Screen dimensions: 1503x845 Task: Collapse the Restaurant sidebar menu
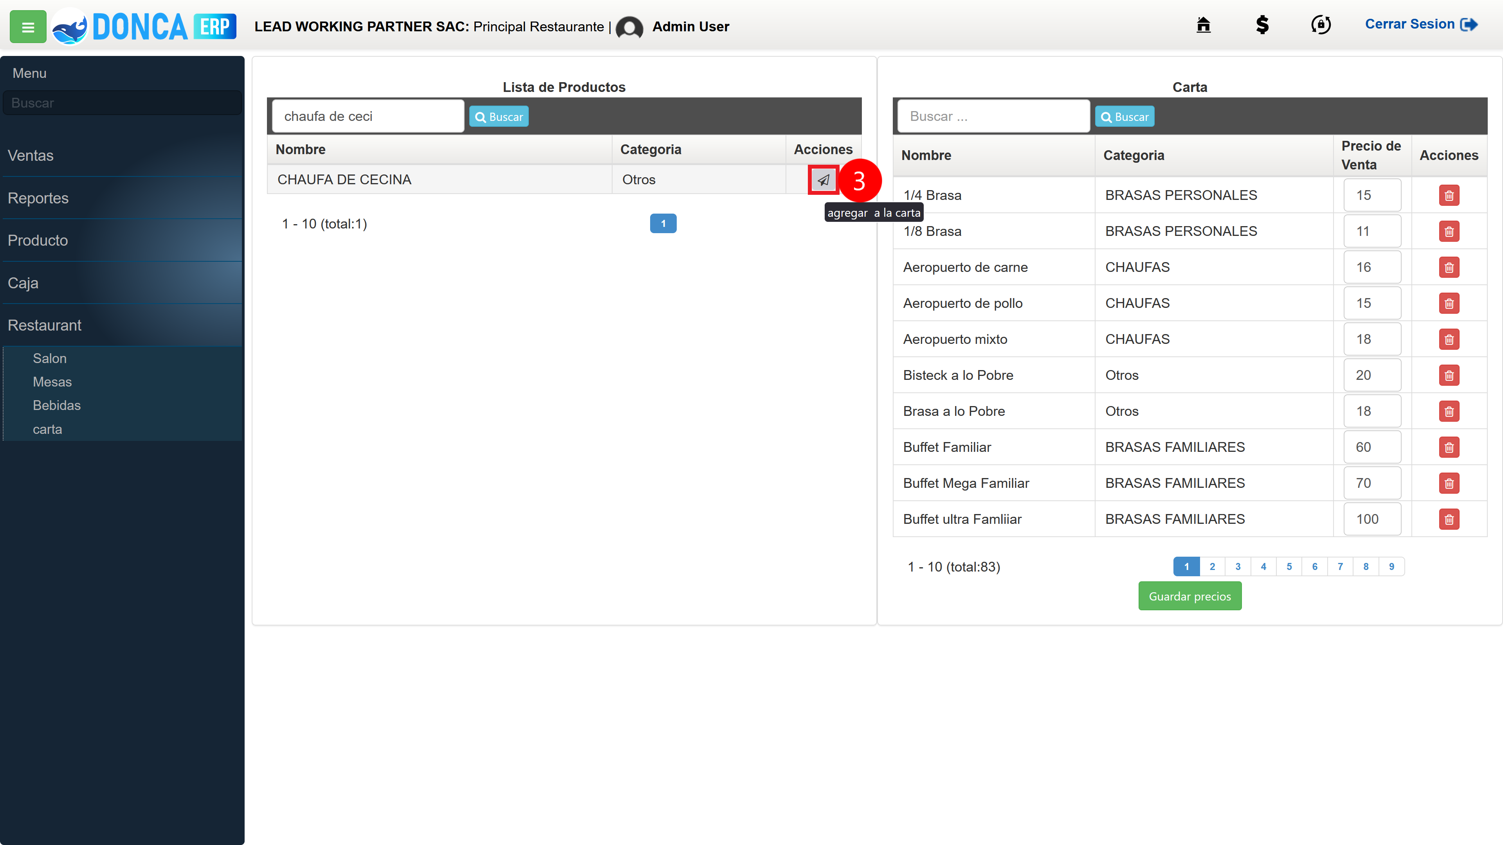(122, 325)
